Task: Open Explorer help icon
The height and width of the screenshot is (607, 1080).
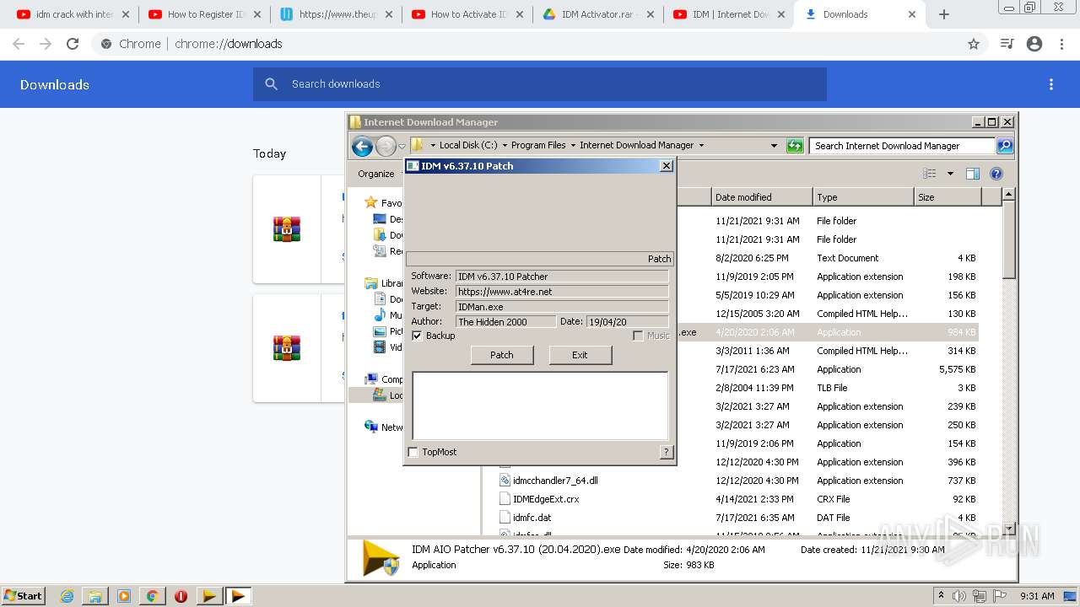Action: (x=996, y=174)
